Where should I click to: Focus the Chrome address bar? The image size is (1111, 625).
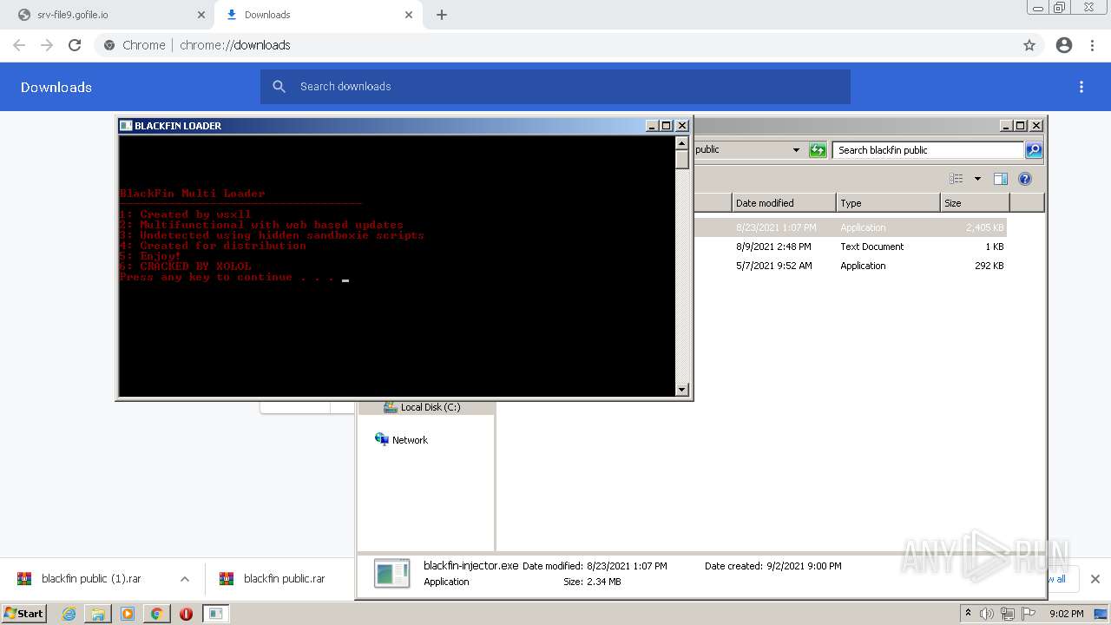pyautogui.click(x=555, y=45)
